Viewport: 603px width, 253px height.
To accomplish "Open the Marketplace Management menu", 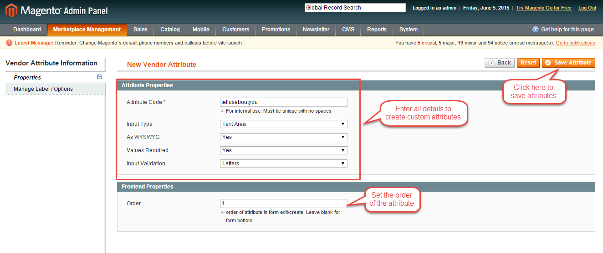I will click(87, 30).
